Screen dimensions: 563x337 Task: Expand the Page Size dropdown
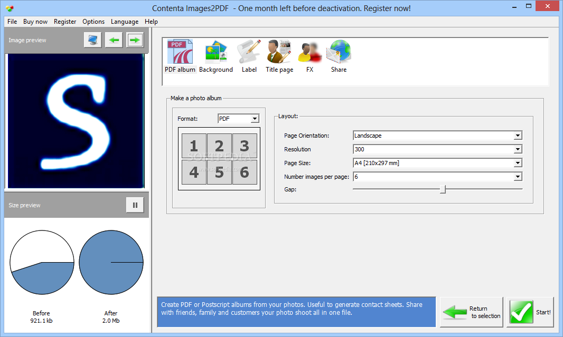[518, 163]
